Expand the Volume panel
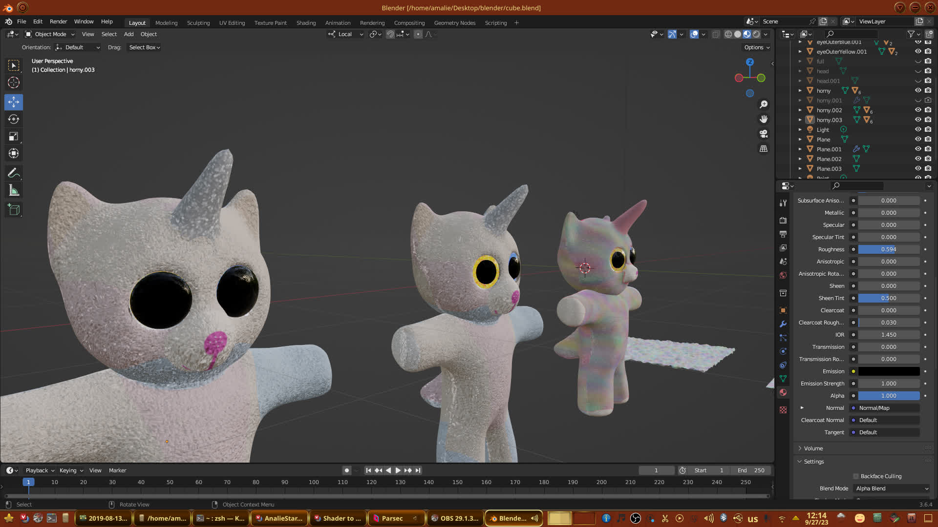The width and height of the screenshot is (938, 527). (x=813, y=448)
